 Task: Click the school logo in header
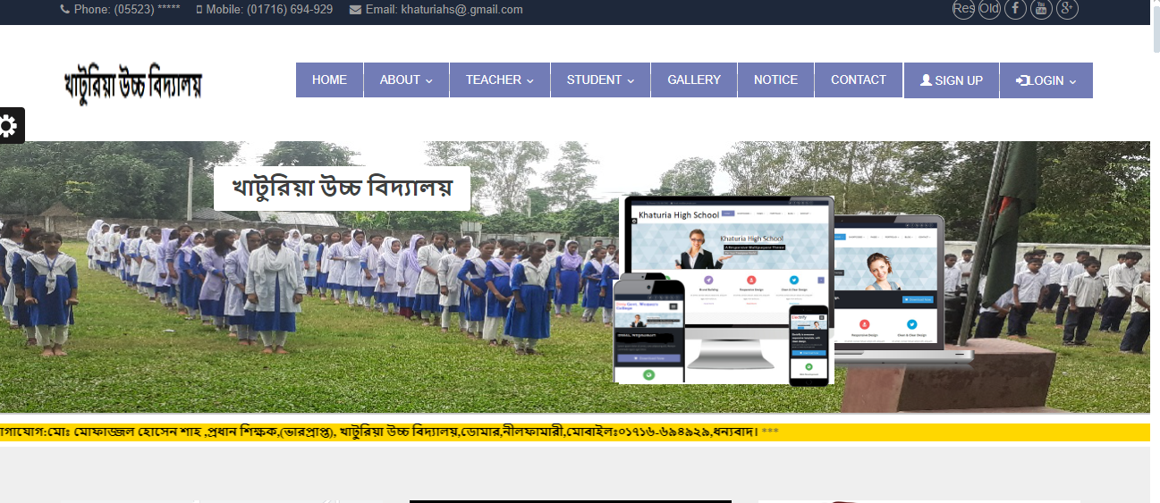133,84
